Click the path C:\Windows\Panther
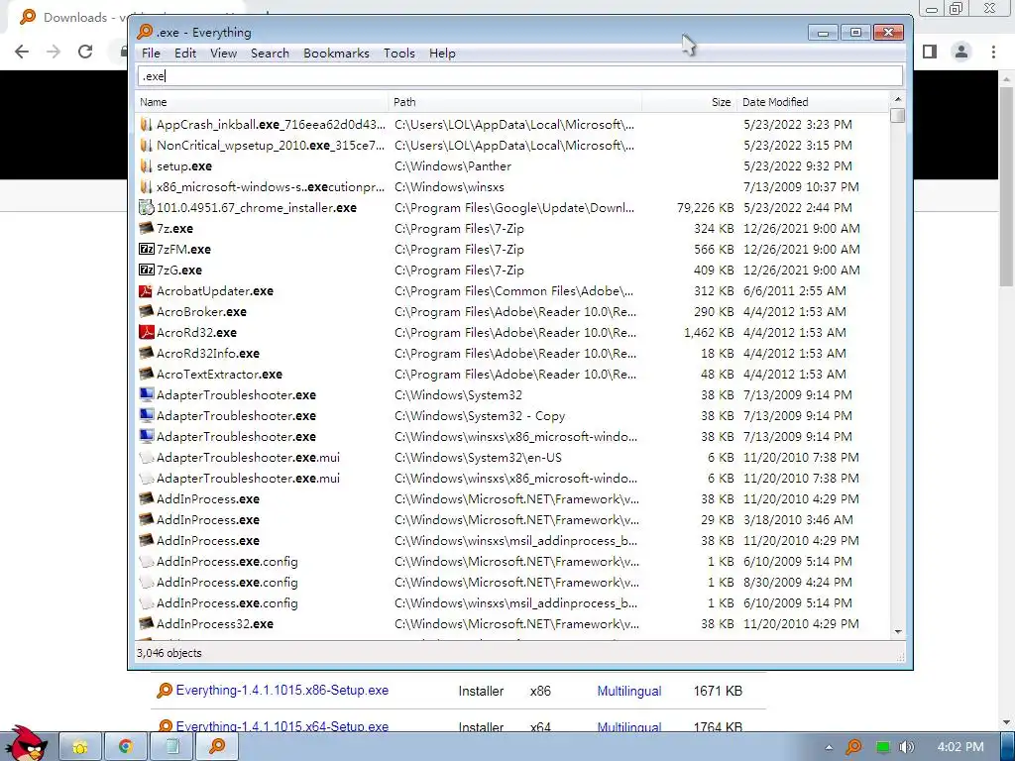Screen dimensions: 1015x761 tap(452, 166)
